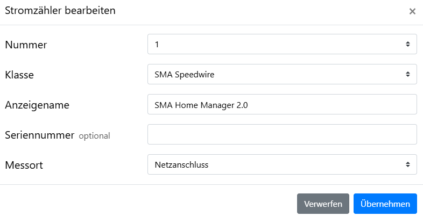
Task: Click the arrow icon in Messort selector
Action: coord(408,164)
